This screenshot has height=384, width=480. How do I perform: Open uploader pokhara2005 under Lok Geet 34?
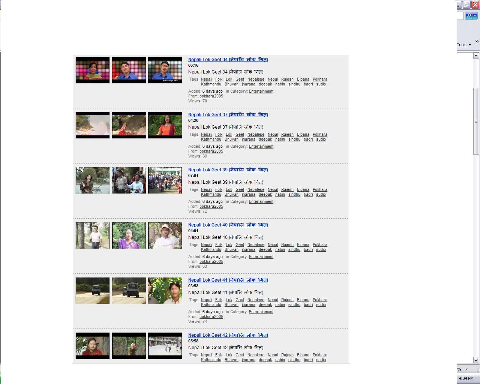click(x=211, y=96)
